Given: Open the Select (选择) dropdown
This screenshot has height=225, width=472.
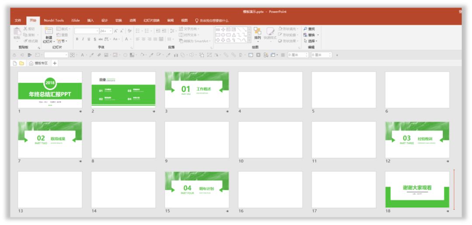Looking at the screenshot, I should click(311, 41).
